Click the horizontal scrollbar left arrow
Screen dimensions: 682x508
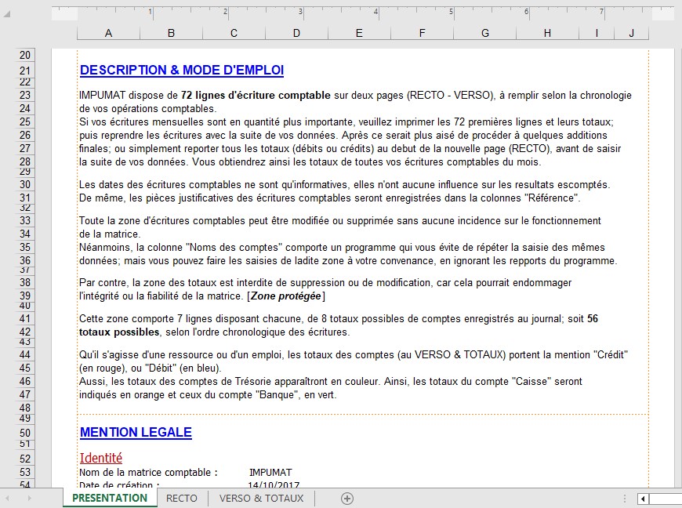tap(643, 499)
